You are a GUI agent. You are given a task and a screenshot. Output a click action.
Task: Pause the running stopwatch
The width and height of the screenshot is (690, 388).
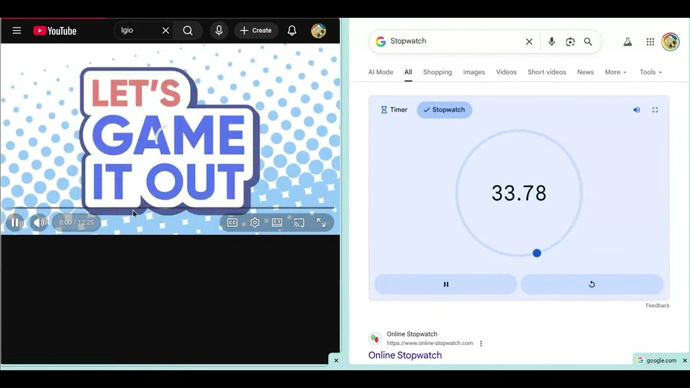pyautogui.click(x=446, y=285)
